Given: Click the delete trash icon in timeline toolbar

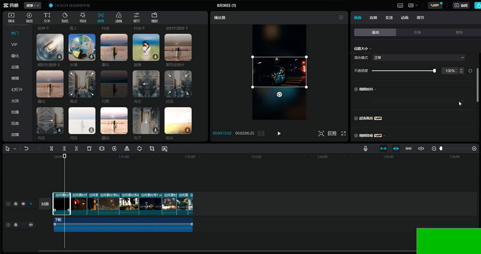Looking at the screenshot, I should pyautogui.click(x=89, y=149).
